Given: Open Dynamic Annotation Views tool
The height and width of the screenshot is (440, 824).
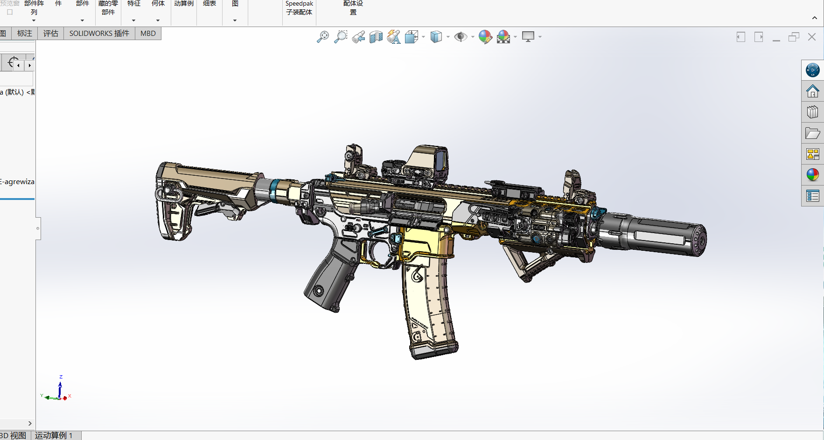Looking at the screenshot, I should tap(394, 37).
